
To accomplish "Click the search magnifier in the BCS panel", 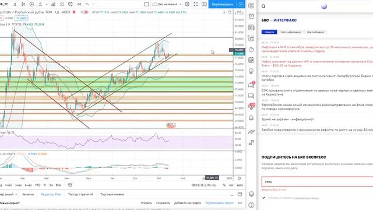I will coord(263,6).
